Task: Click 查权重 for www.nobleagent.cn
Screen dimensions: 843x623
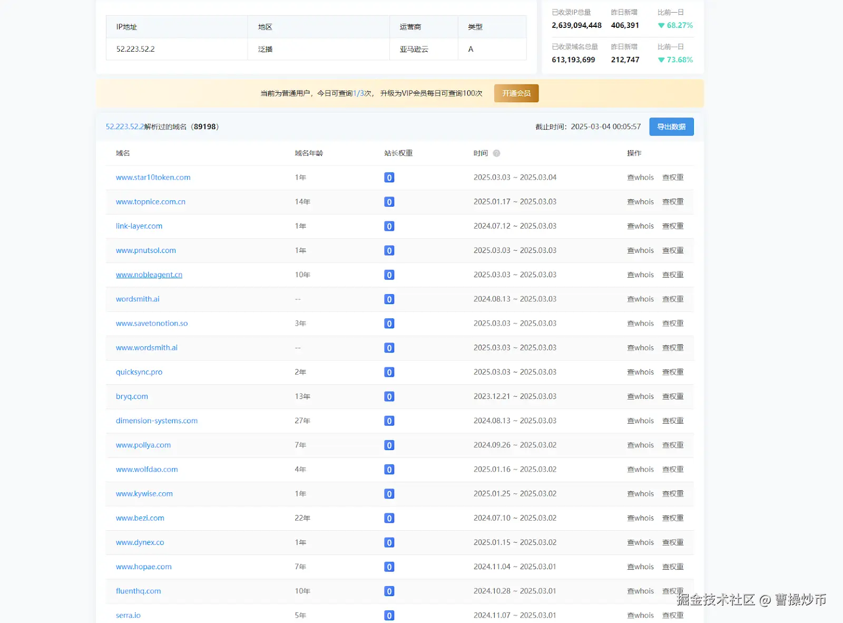Action: pos(673,275)
